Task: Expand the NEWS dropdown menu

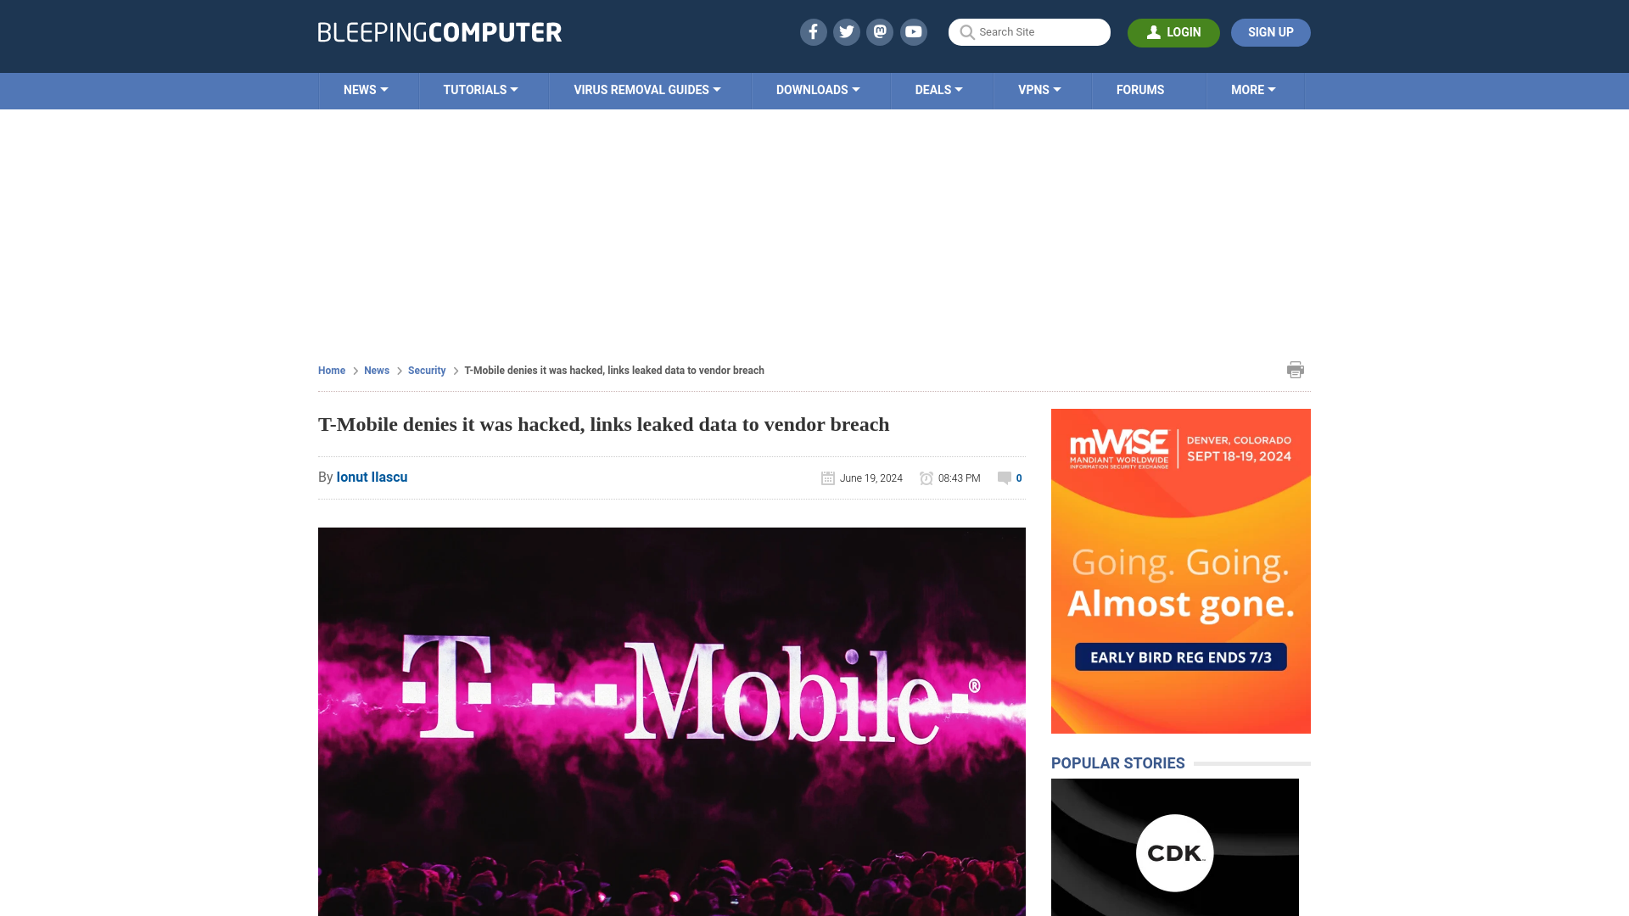Action: pos(366,89)
